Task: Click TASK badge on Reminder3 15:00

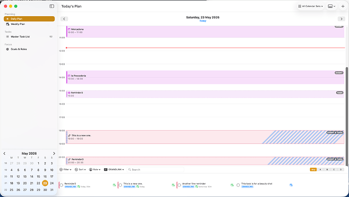Action: pyautogui.click(x=340, y=92)
